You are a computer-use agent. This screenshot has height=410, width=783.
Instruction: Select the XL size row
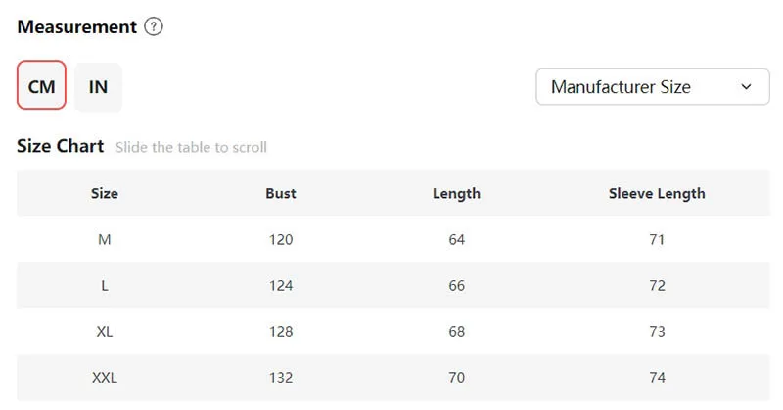coord(105,331)
